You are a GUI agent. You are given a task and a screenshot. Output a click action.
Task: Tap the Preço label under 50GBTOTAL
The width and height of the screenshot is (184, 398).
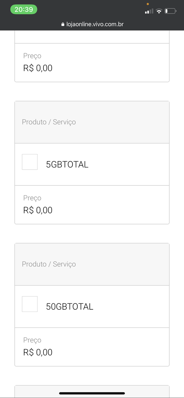tap(32, 340)
